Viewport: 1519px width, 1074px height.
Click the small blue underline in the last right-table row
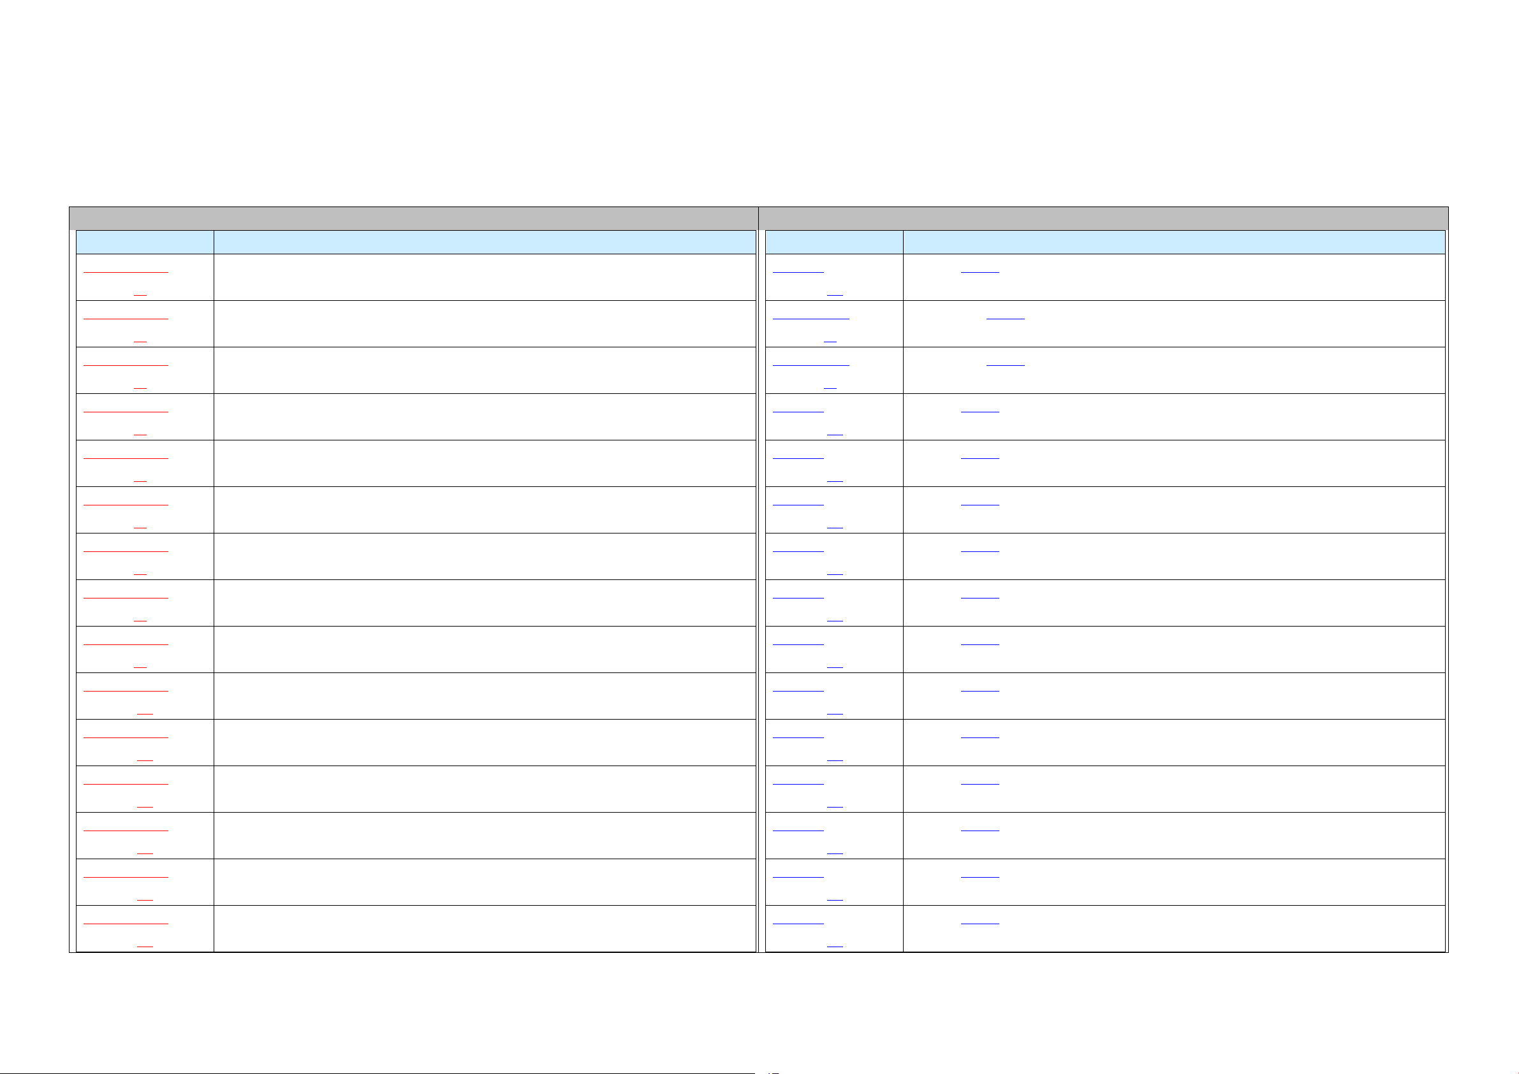click(835, 947)
